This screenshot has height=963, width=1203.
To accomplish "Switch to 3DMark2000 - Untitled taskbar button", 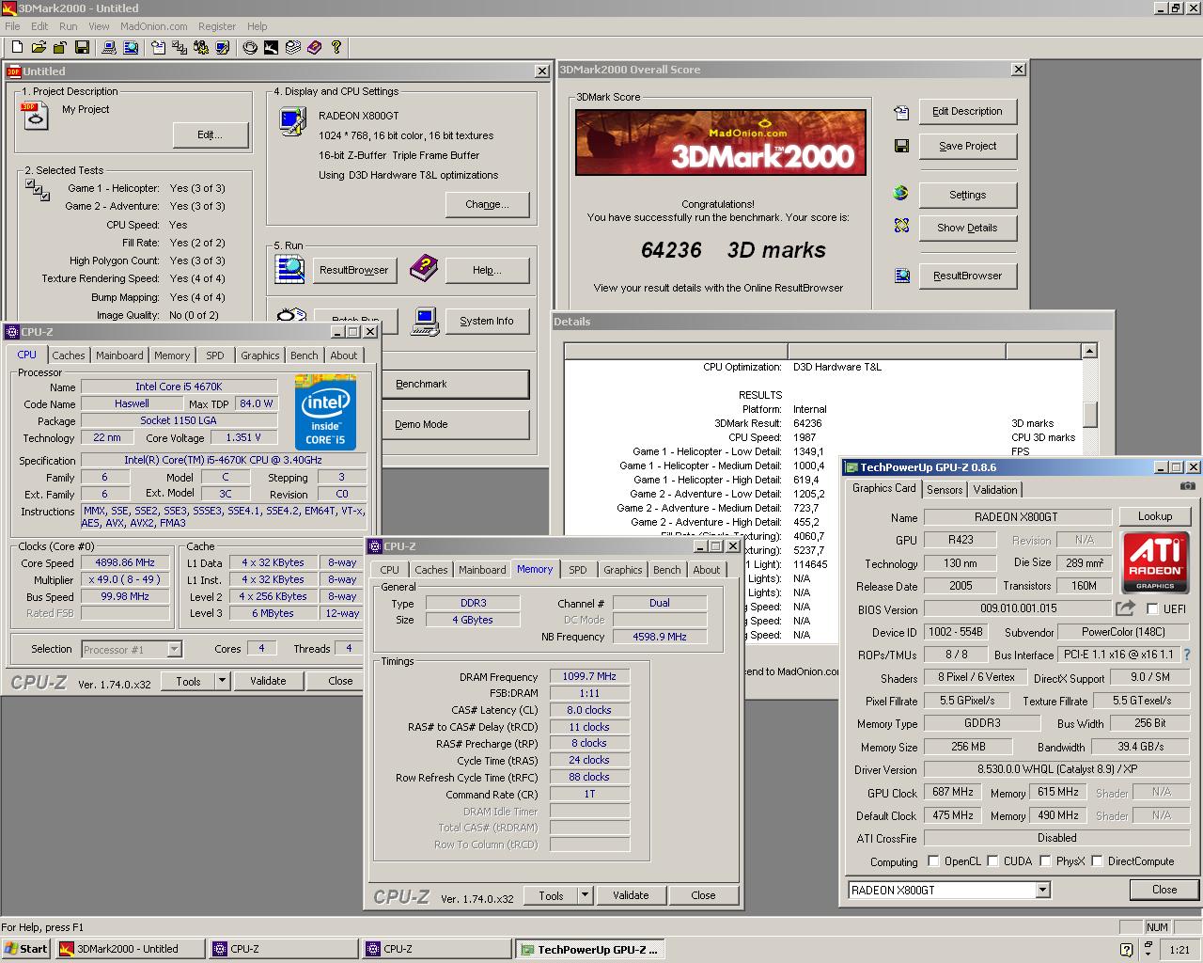I will coord(130,949).
